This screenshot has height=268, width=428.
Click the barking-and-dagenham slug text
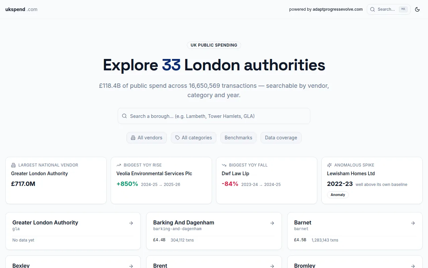[177, 229]
